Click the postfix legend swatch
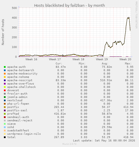139x147 pixels. (x=5, y=107)
